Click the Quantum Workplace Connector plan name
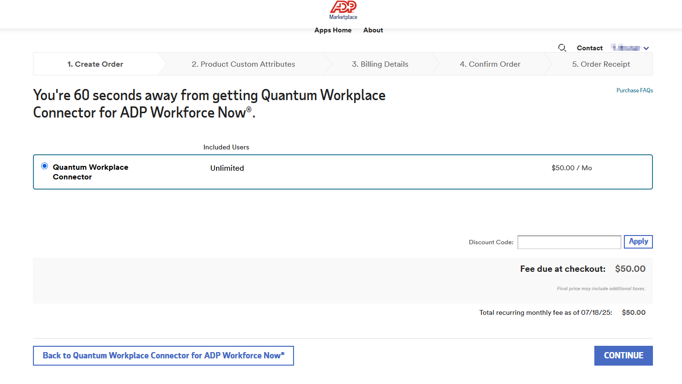Screen dimensions: 682x384 (91, 172)
